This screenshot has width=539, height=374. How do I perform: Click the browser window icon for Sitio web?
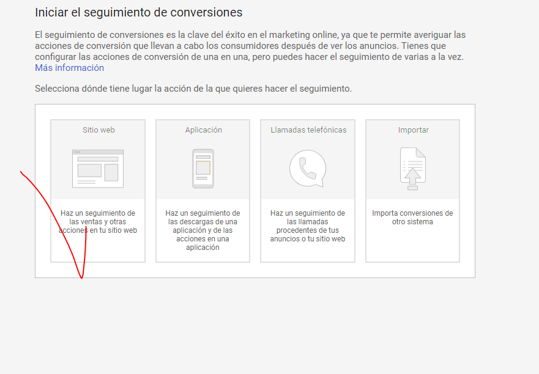pyautogui.click(x=98, y=168)
